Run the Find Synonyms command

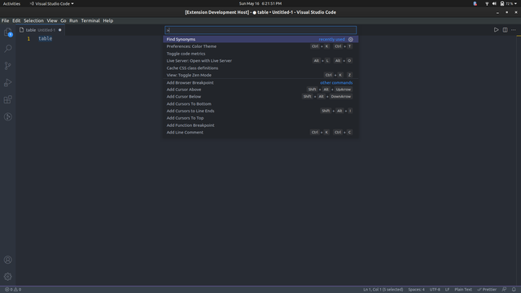coord(260,39)
